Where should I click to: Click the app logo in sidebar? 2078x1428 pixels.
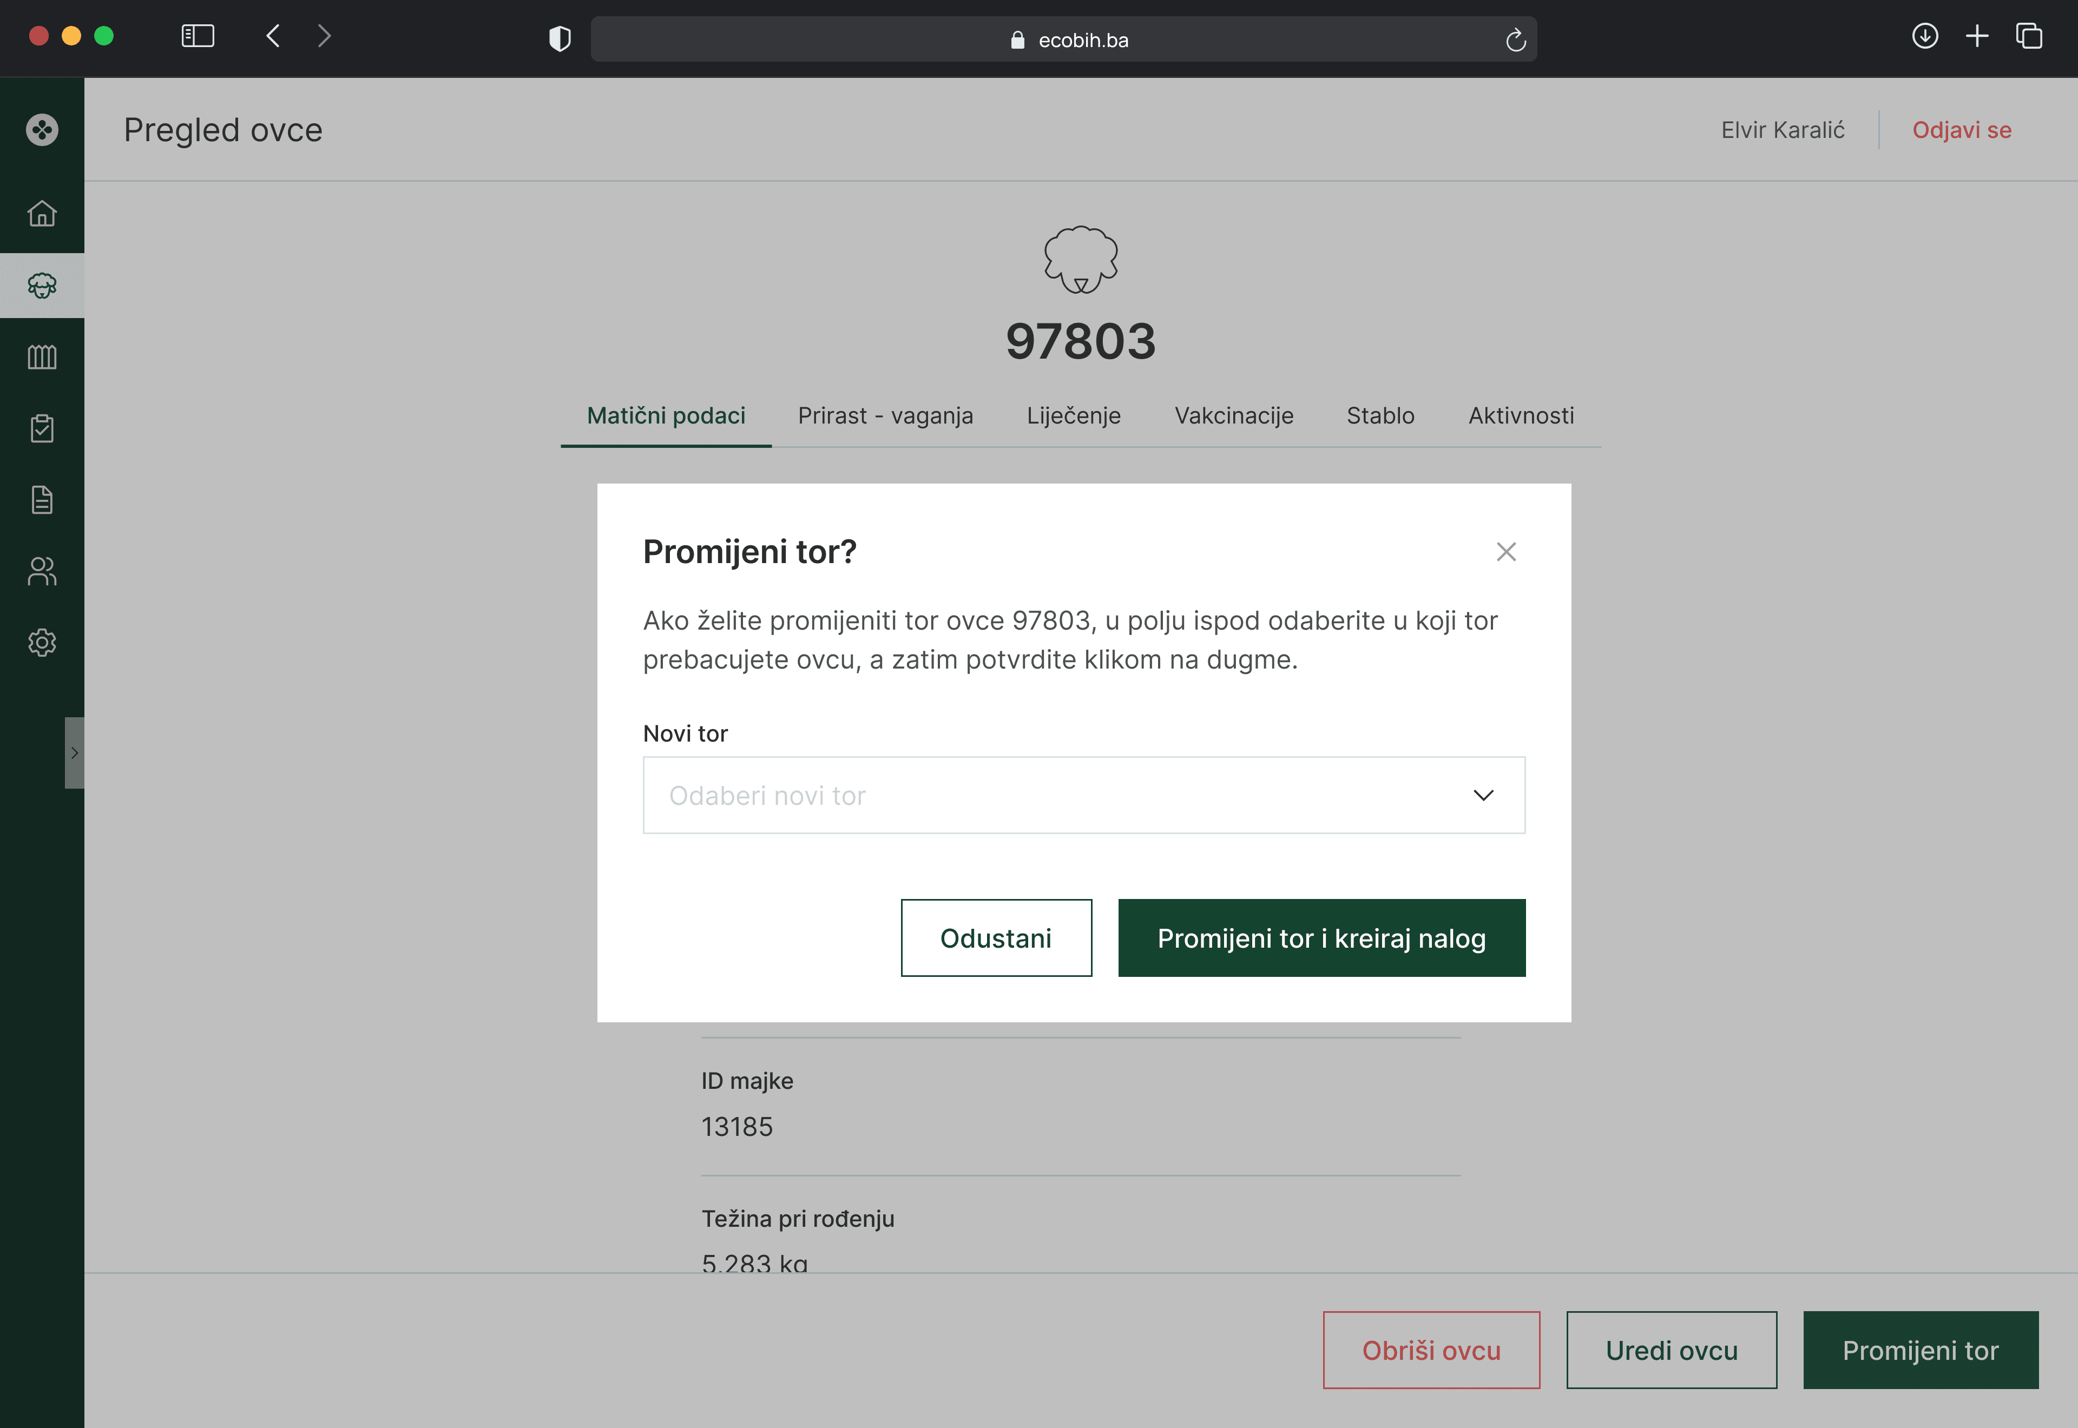42,130
